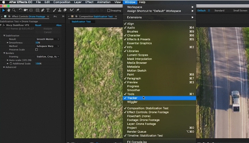Select the Selection arrow tool
This screenshot has height=143, width=249.
(3, 10)
